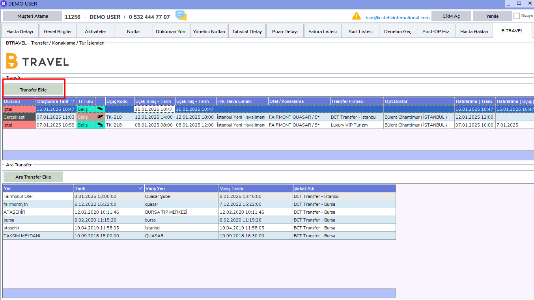Select the İptal cell in the 07.01.2025 10:59 row

pos(19,125)
